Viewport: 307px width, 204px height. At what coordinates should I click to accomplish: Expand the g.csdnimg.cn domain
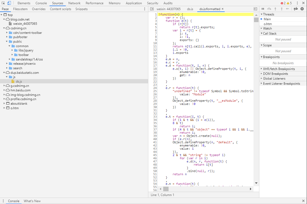point(4,86)
